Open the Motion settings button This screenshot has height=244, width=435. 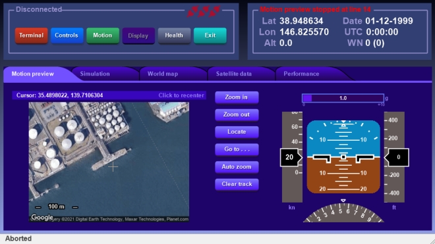(103, 36)
